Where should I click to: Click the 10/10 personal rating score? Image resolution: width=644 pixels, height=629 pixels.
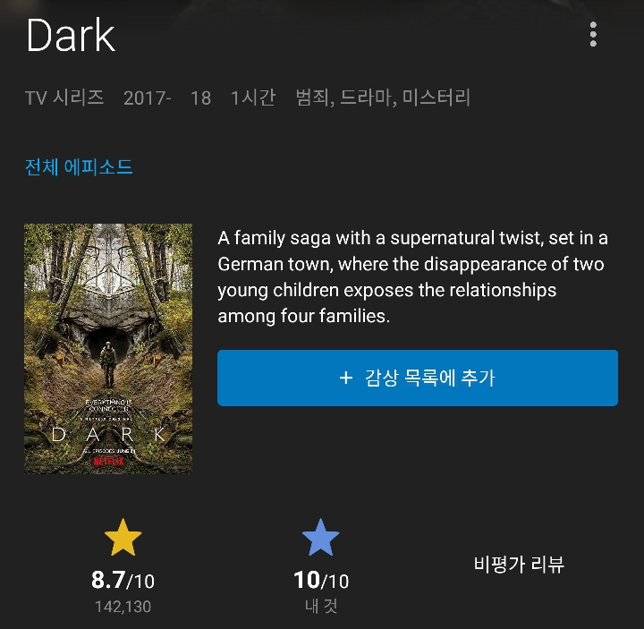[321, 580]
